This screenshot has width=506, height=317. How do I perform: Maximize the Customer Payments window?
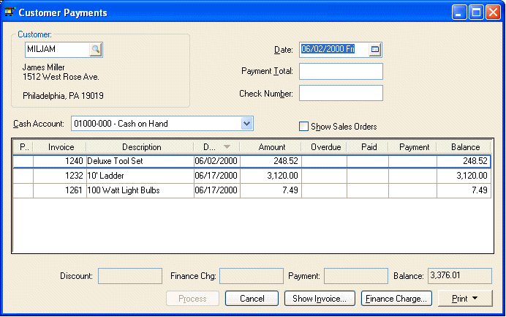click(476, 12)
